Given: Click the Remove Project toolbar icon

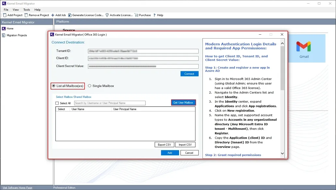Looking at the screenshot, I should 26,15.
